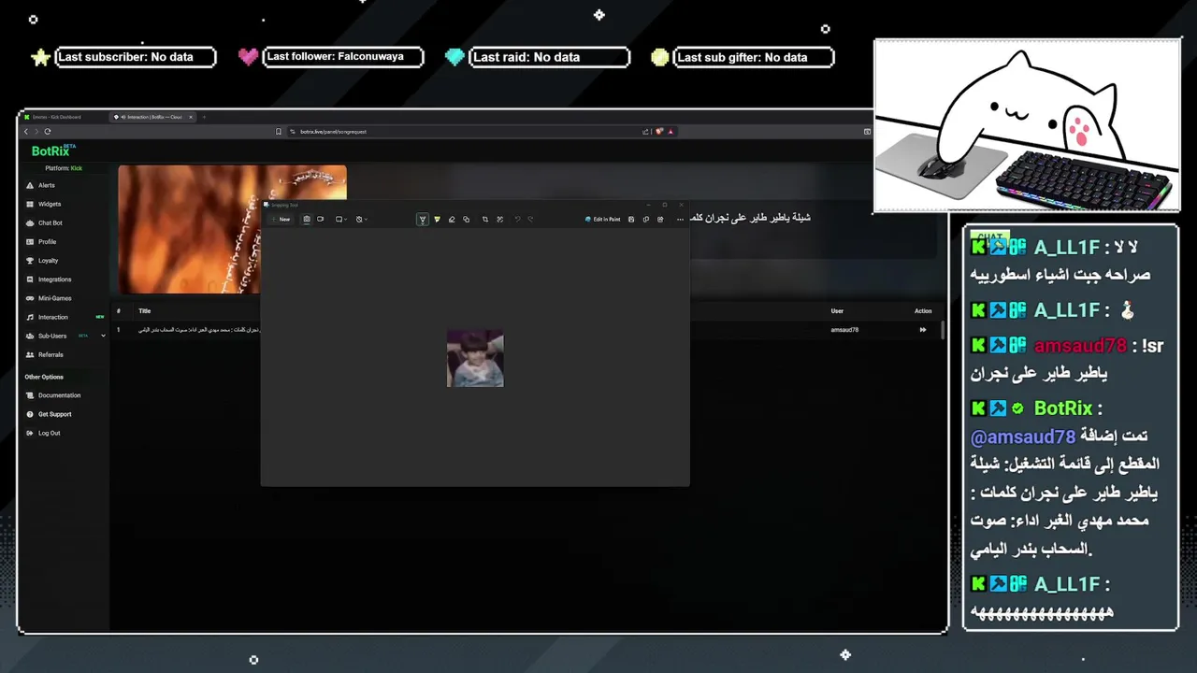Select the screenshot Snip mode camera icon
The image size is (1197, 673).
[x=307, y=219]
